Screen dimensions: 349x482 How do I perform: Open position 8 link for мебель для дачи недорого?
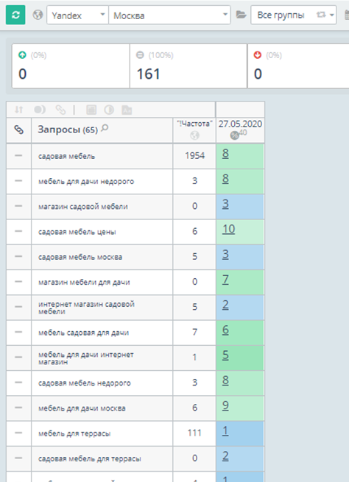(x=225, y=179)
